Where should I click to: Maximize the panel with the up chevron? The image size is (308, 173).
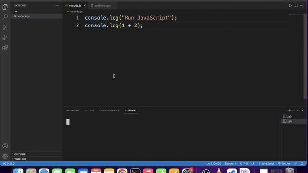(x=297, y=111)
